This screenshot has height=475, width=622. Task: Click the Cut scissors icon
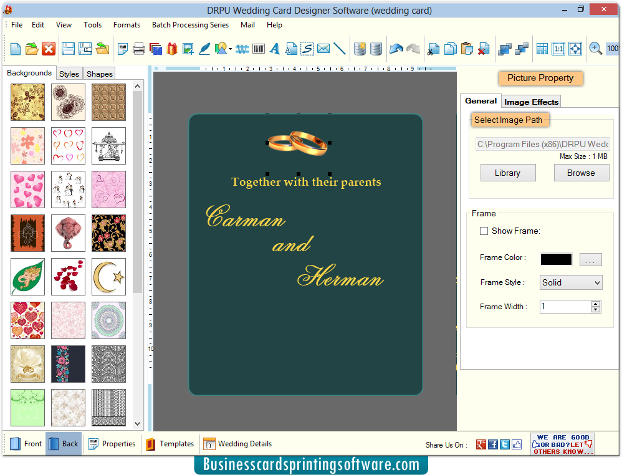(x=434, y=49)
